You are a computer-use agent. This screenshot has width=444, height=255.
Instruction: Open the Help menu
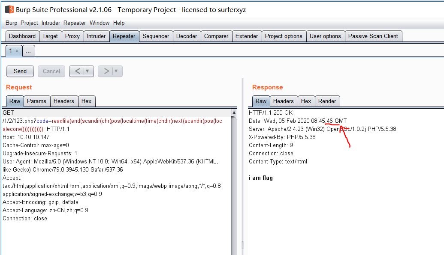click(119, 23)
